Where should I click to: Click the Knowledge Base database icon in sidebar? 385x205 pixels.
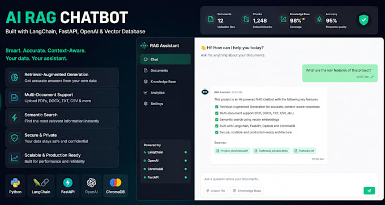pyautogui.click(x=146, y=81)
